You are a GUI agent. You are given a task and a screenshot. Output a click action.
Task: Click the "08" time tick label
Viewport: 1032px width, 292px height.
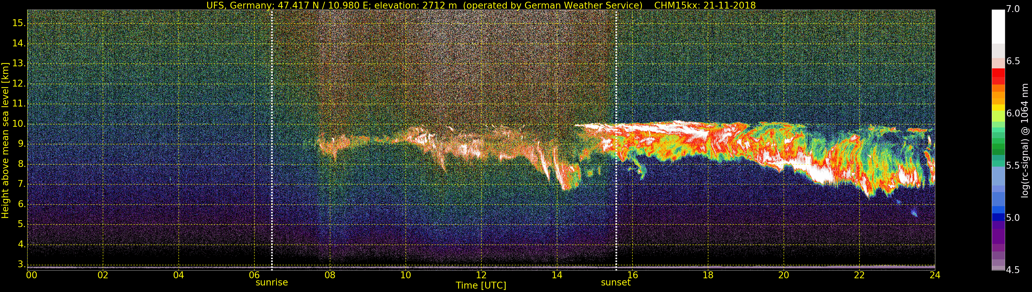pyautogui.click(x=330, y=275)
